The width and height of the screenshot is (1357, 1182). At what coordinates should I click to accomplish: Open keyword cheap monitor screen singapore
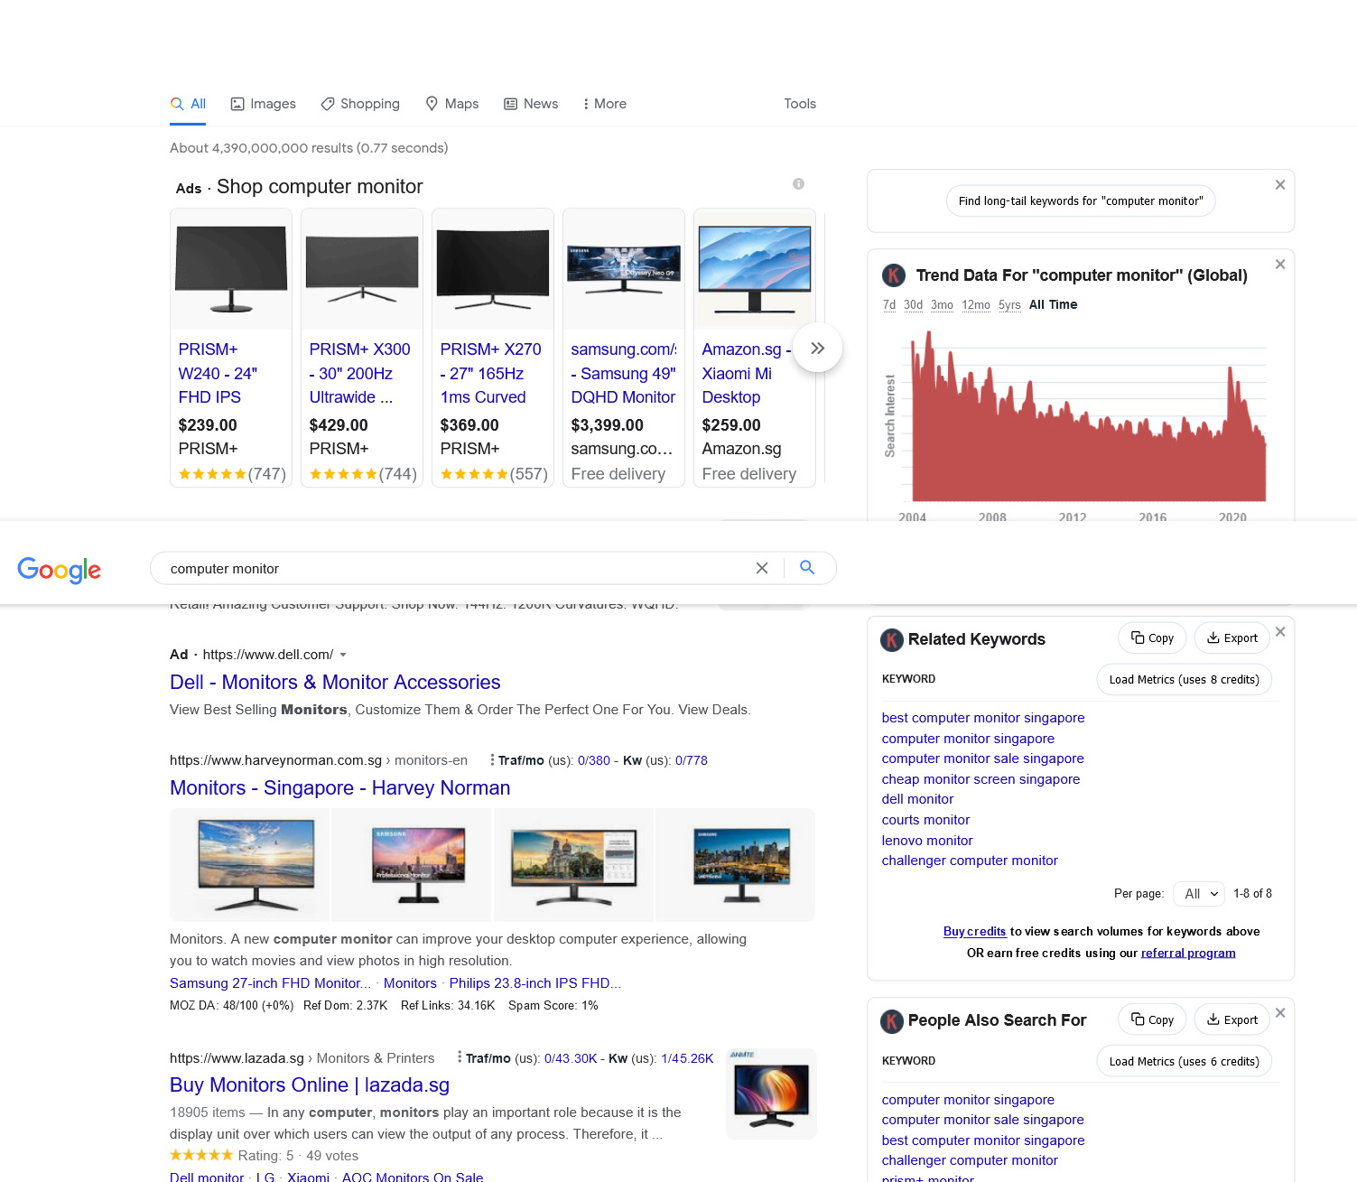click(x=981, y=779)
